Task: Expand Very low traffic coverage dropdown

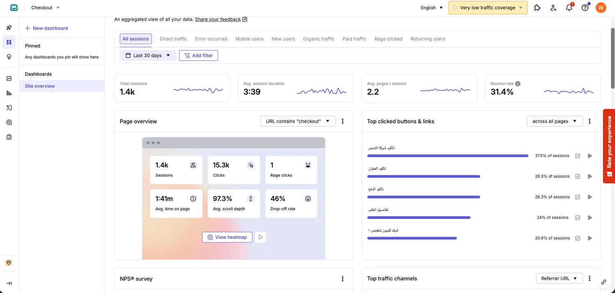Action: 488,7
